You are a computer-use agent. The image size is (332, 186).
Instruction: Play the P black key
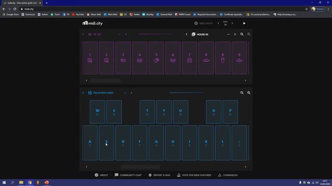coord(230,112)
